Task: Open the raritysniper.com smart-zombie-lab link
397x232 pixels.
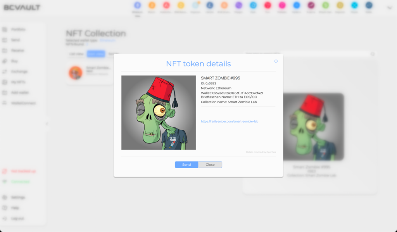Action: coord(230,122)
